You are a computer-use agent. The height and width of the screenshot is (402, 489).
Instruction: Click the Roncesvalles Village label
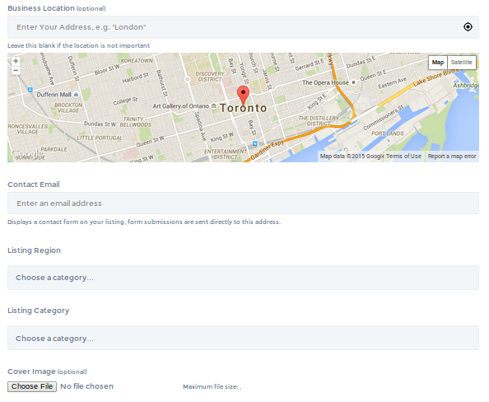tap(28, 129)
